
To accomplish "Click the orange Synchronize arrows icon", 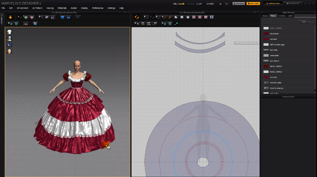I will (x=137, y=17).
